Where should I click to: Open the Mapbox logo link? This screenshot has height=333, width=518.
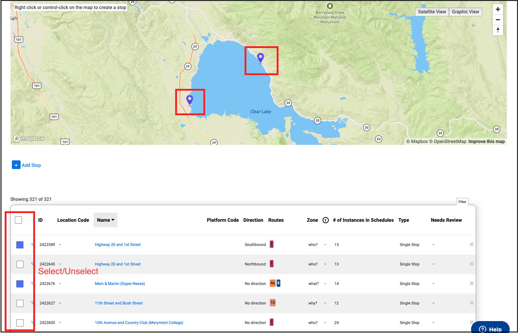29,139
